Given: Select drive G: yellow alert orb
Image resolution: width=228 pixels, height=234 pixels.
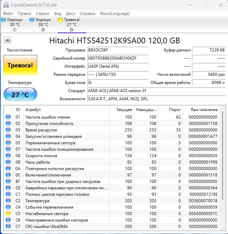Looking at the screenshot, I should click(60, 20).
